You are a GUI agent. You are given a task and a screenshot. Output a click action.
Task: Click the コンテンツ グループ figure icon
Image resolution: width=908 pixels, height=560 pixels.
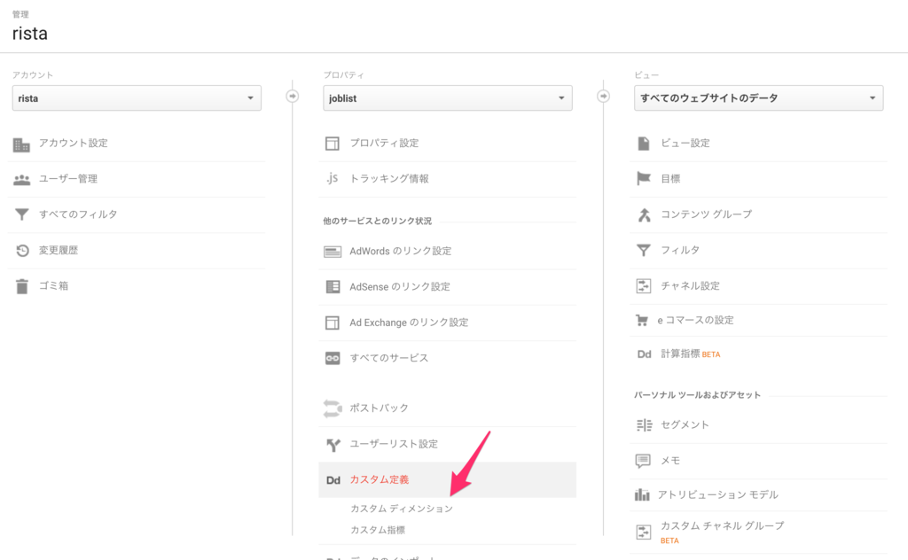click(644, 215)
